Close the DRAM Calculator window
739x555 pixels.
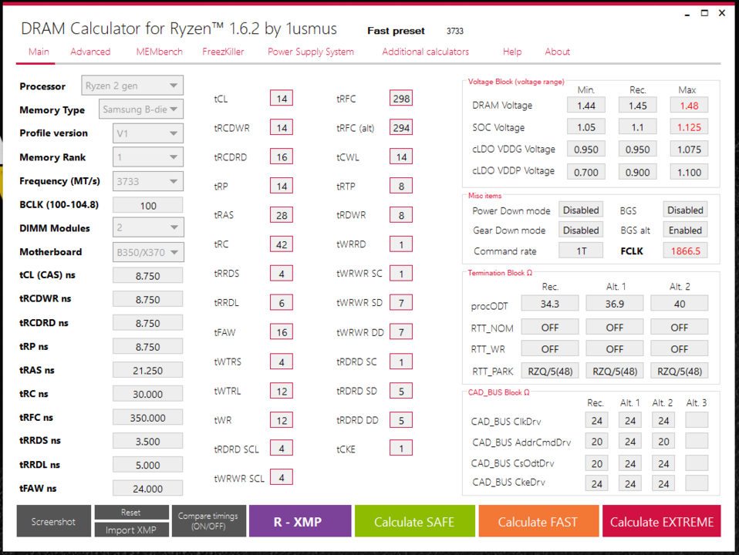click(x=721, y=13)
